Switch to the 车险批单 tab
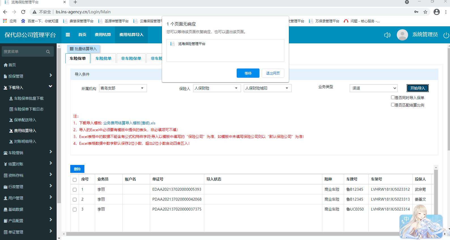This screenshot has height=240, width=450. click(x=103, y=58)
